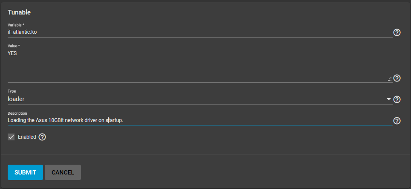Click into the Value field with YES
411x189 pixels.
click(x=200, y=66)
